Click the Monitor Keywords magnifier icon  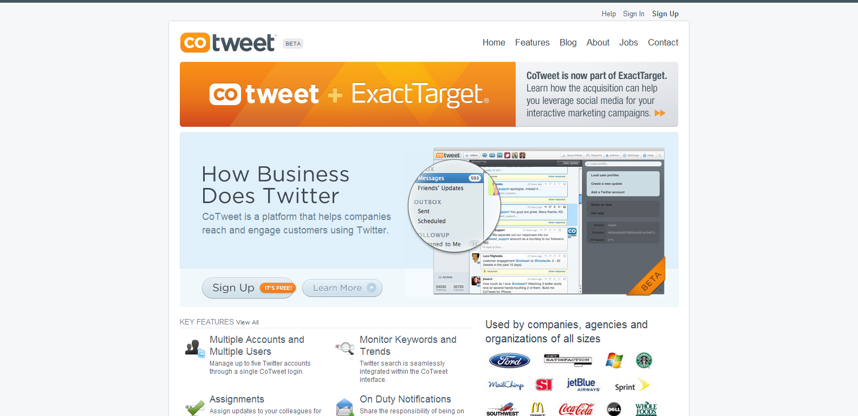pos(345,348)
